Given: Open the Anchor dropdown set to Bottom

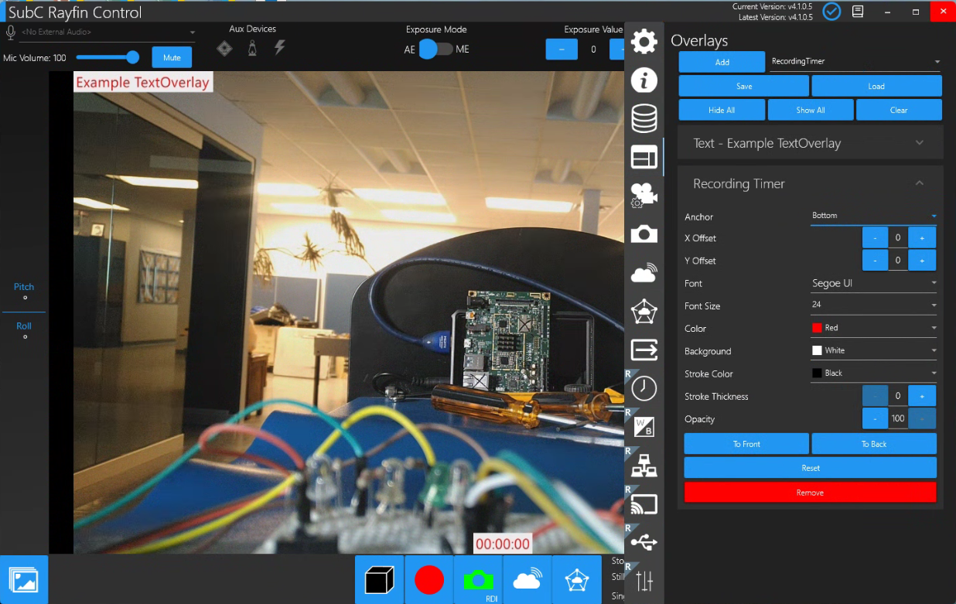Looking at the screenshot, I should tap(874, 216).
